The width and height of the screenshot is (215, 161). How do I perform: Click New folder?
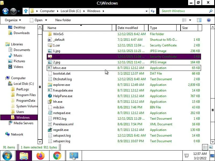point(63,20)
